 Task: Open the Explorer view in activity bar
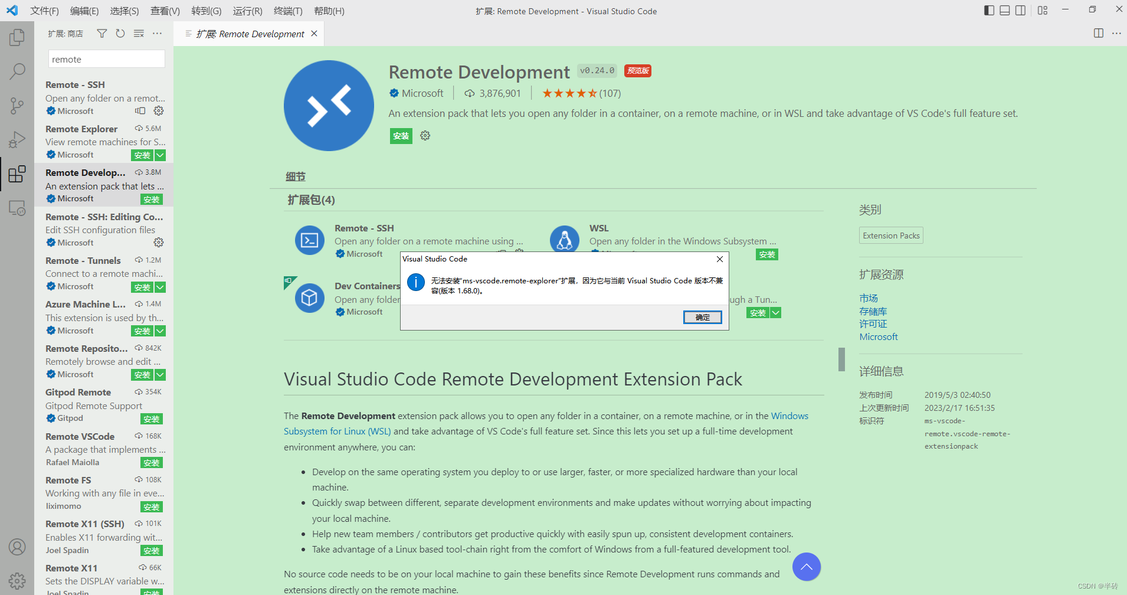[x=17, y=37]
